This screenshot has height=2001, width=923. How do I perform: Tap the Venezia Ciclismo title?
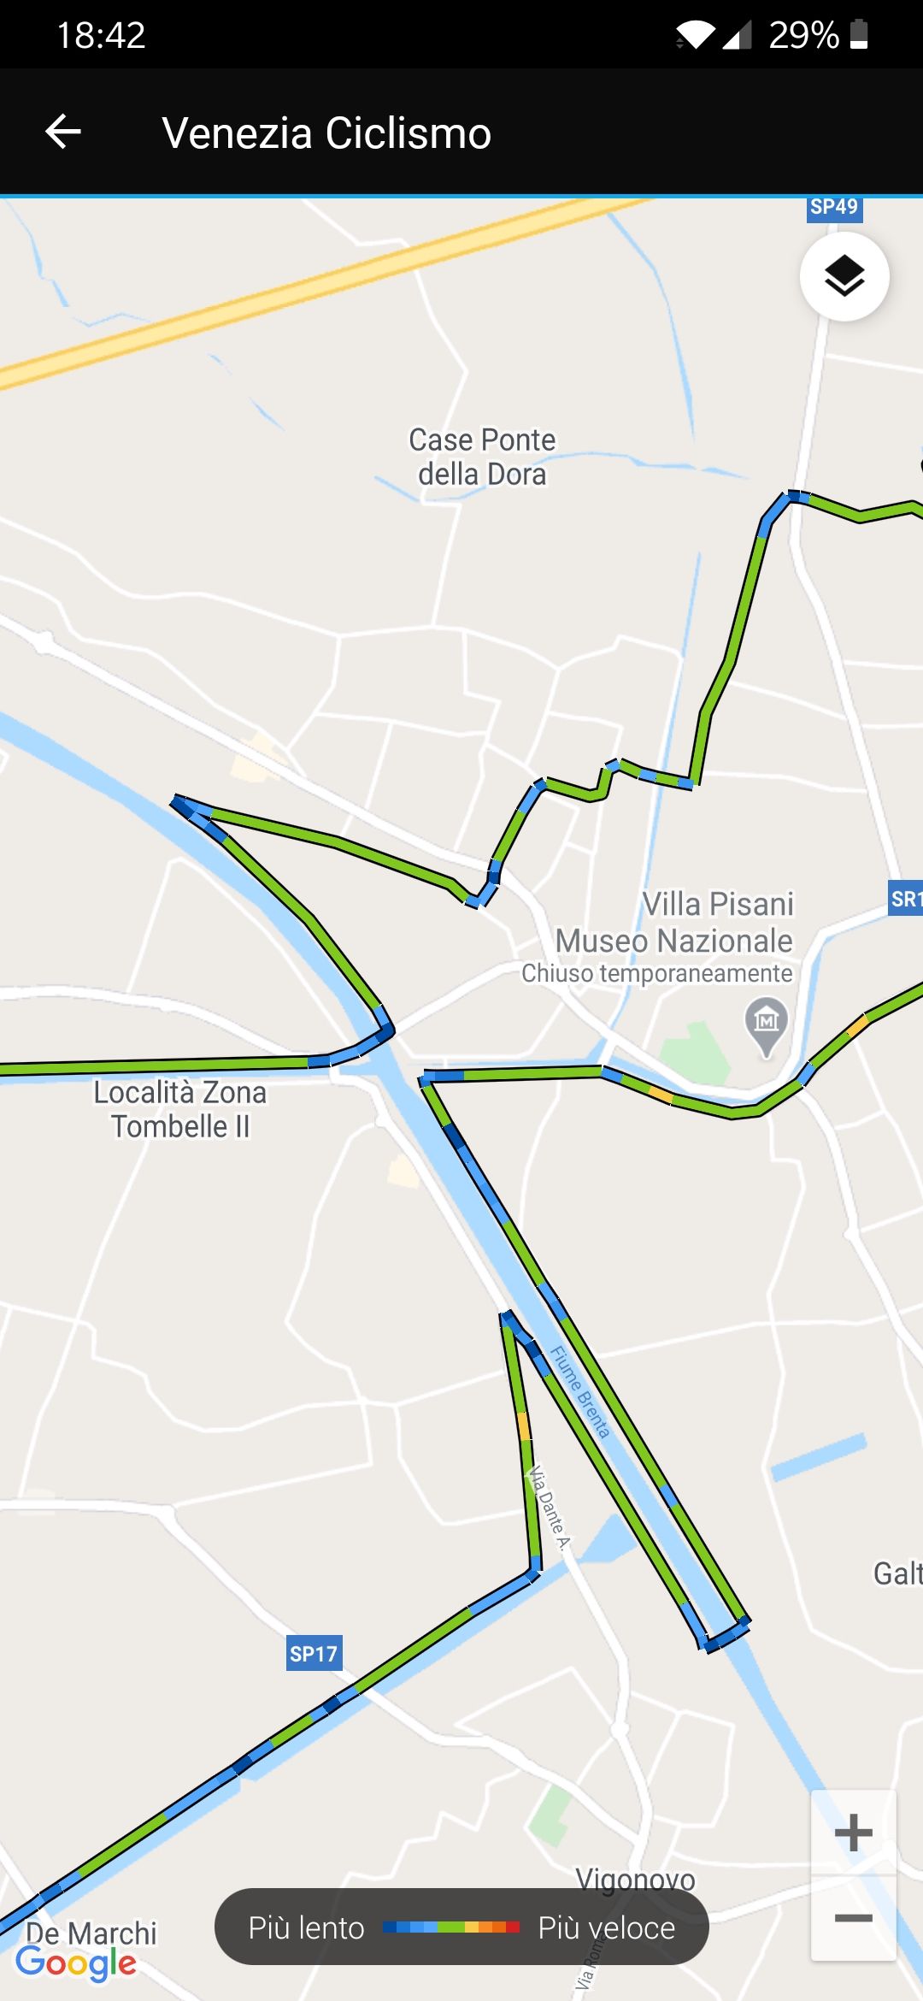(326, 133)
